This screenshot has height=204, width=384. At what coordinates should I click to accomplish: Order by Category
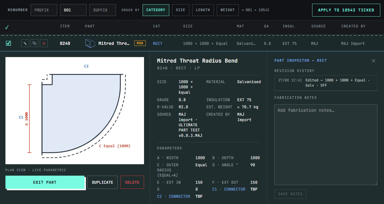click(x=156, y=10)
